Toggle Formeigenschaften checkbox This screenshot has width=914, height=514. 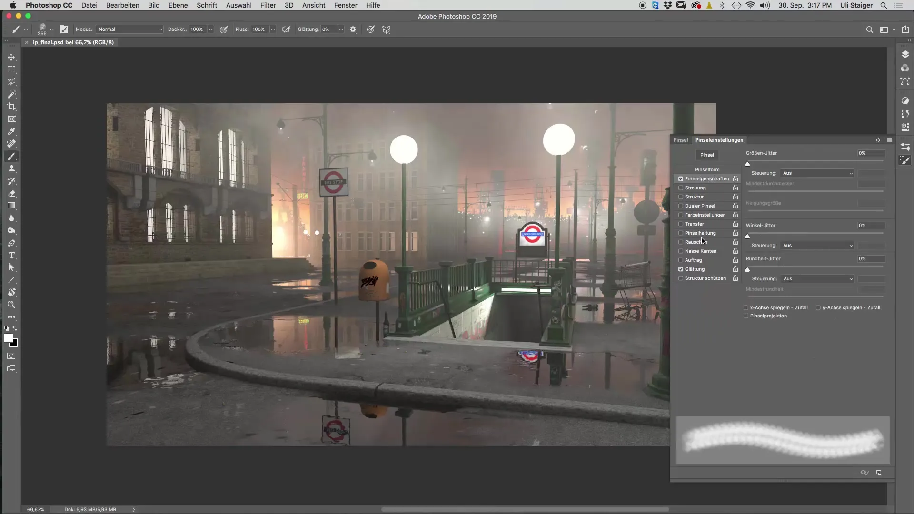pos(681,179)
